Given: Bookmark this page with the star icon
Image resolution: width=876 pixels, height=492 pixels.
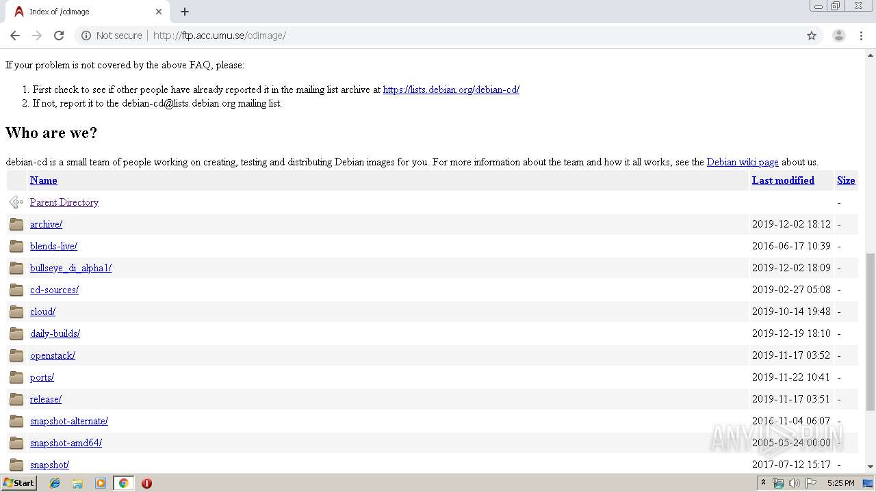Looking at the screenshot, I should [812, 36].
